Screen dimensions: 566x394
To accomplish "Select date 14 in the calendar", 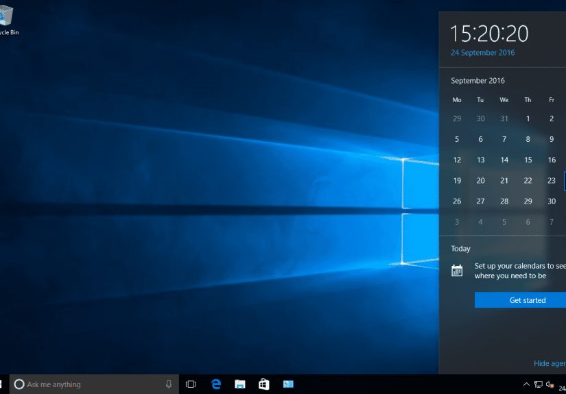I will (504, 160).
